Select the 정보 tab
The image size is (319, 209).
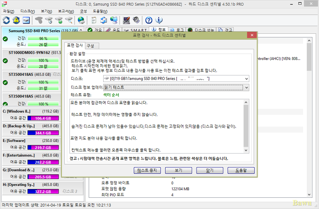(x=159, y=30)
